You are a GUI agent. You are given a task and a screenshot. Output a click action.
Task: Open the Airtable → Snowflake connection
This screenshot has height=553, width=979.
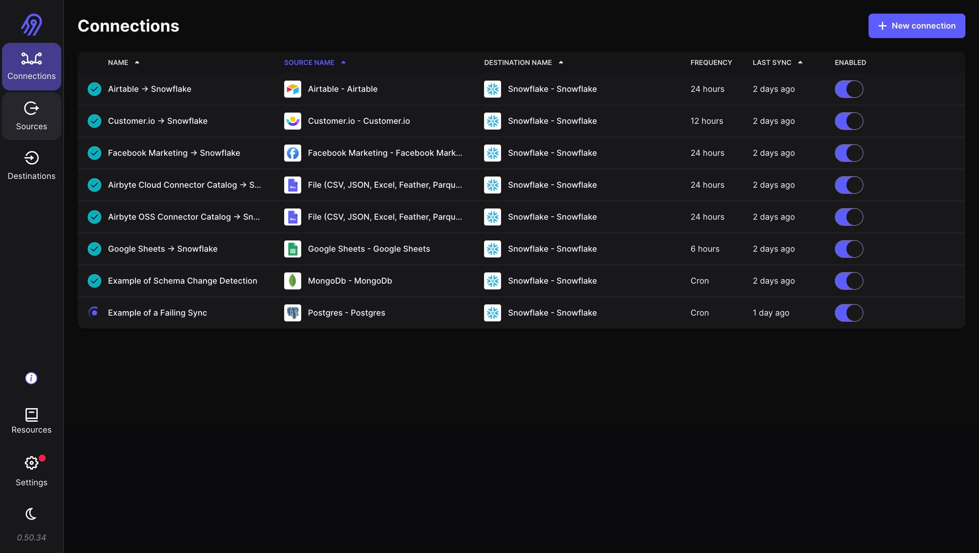pos(149,89)
